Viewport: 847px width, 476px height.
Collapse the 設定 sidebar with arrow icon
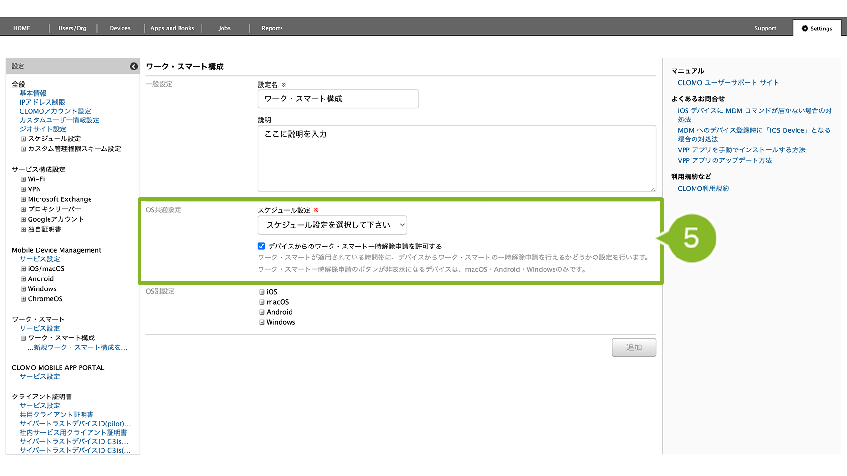tap(134, 67)
